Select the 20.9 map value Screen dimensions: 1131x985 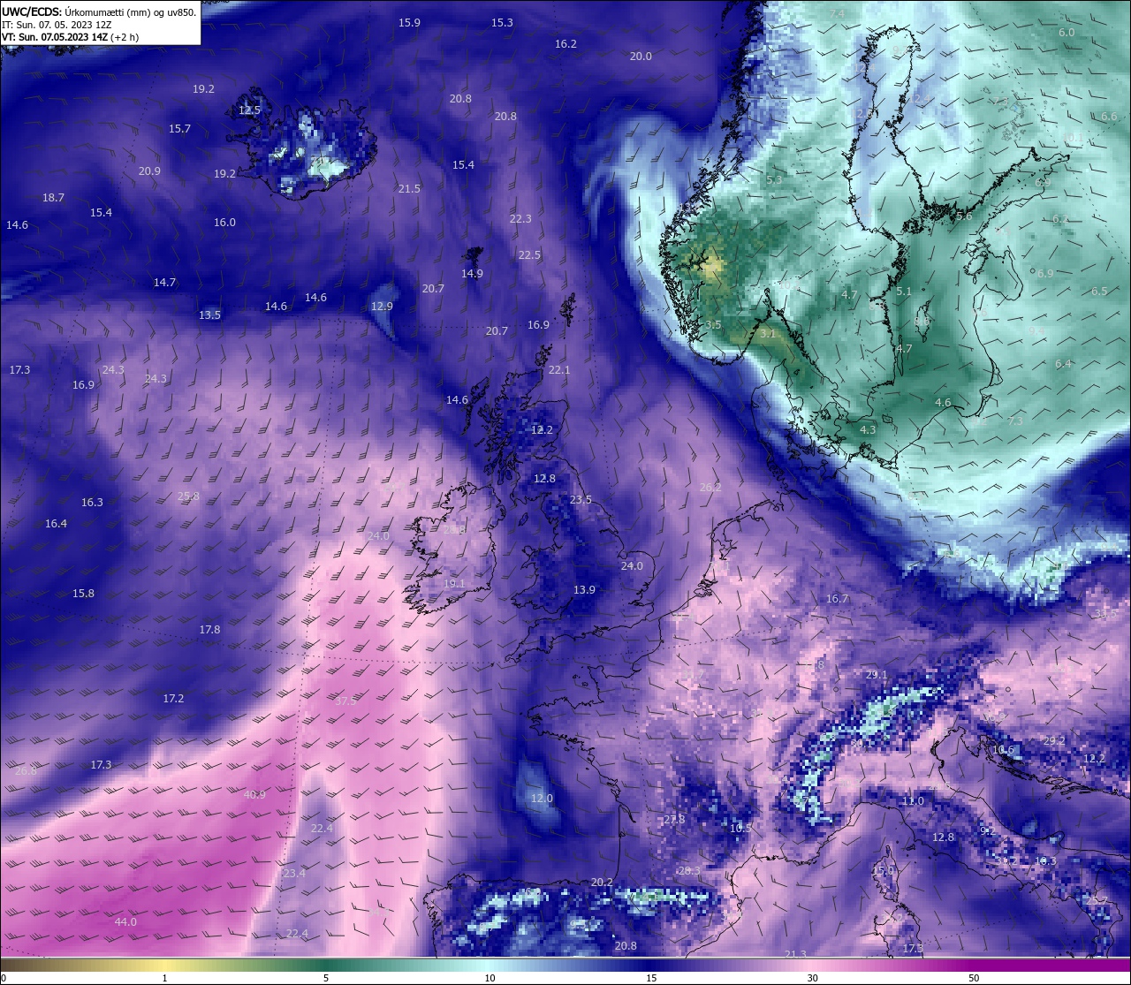tap(149, 171)
